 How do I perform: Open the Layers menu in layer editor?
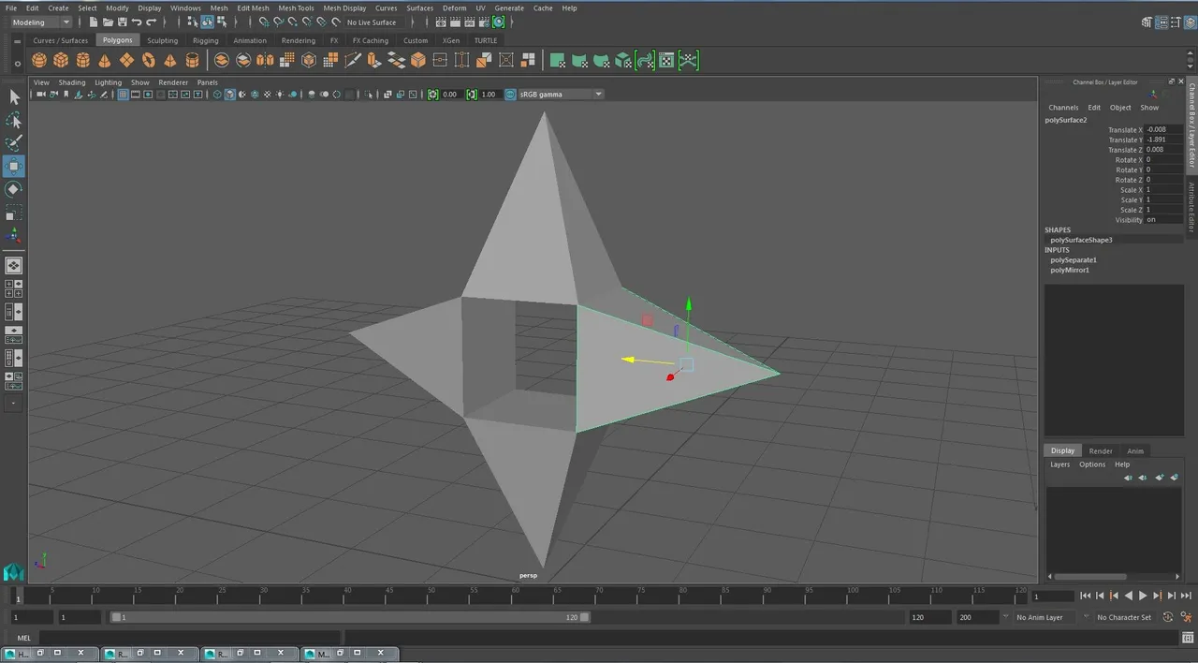pos(1059,464)
